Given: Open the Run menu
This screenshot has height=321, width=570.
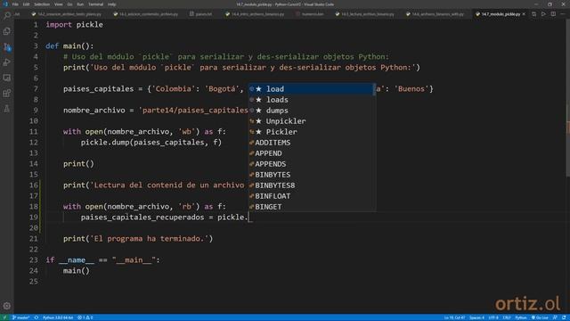Looking at the screenshot, I should click(x=80, y=4).
